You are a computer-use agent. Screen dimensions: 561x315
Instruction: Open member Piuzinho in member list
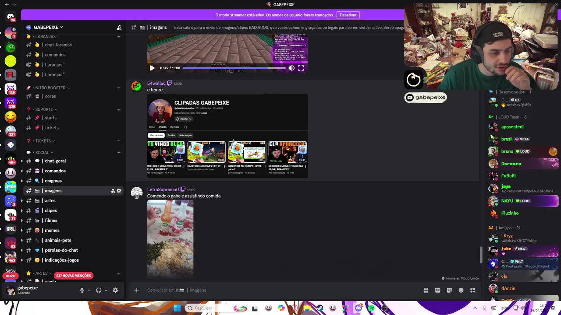pyautogui.click(x=510, y=213)
